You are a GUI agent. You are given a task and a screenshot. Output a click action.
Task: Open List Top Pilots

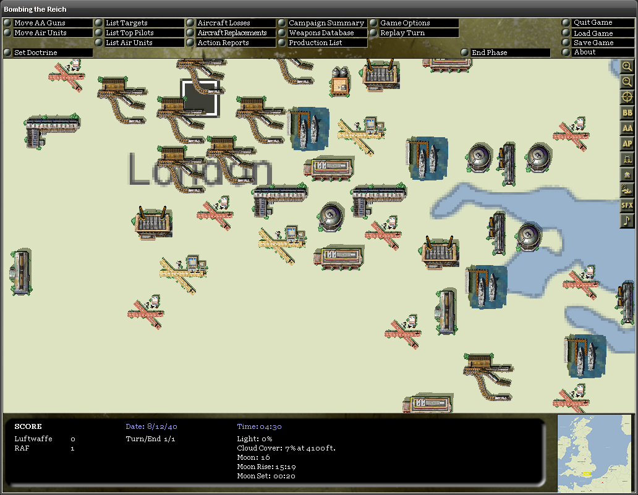pos(140,33)
